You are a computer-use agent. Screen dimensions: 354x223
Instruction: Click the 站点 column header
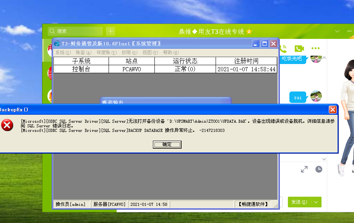[132, 61]
